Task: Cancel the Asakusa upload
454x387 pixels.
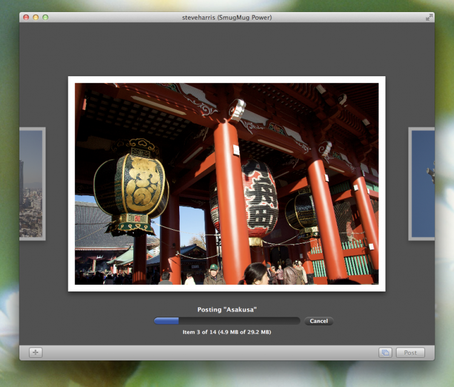Action: point(318,321)
